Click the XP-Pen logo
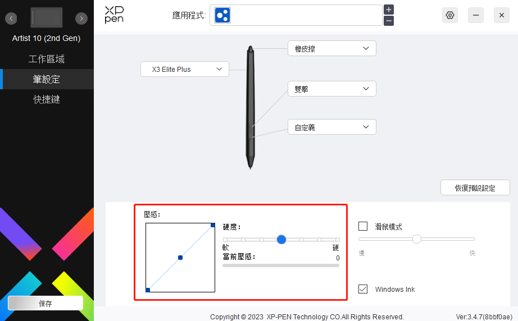Screen dimensions: 518x321 pos(114,15)
